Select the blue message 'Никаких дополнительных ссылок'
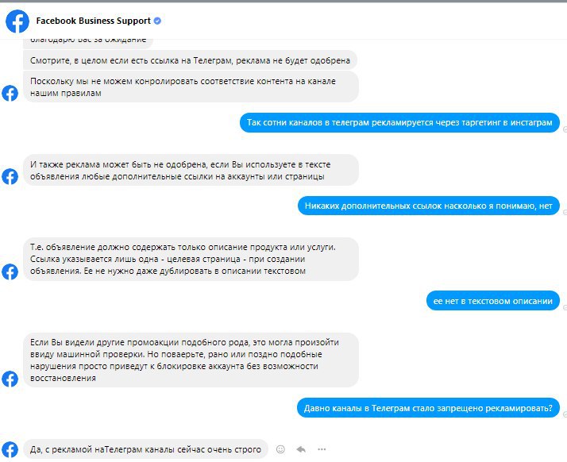This screenshot has width=567, height=462. (429, 206)
